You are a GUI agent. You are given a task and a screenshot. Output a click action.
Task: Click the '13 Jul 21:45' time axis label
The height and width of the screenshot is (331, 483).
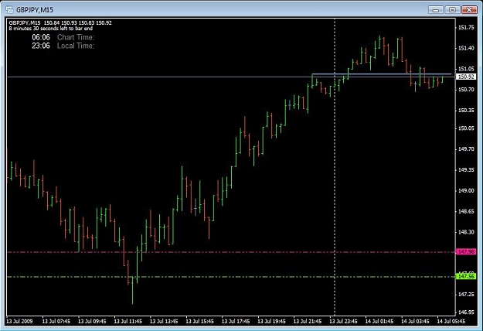pos(308,321)
